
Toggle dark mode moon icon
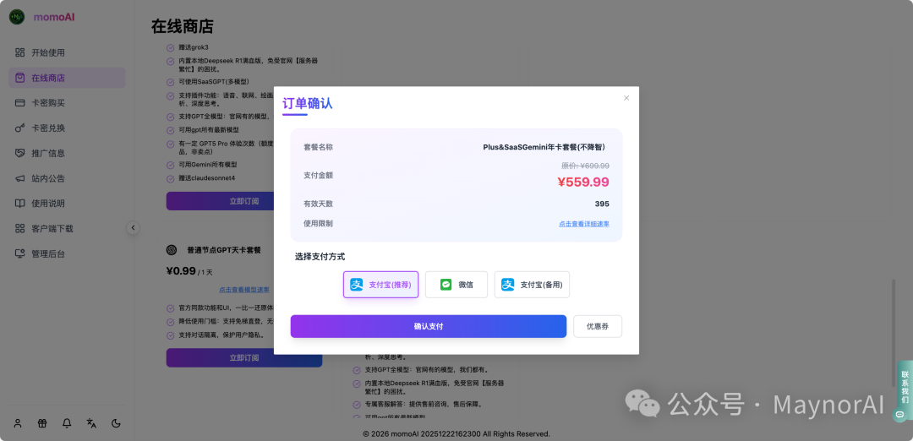click(x=116, y=423)
